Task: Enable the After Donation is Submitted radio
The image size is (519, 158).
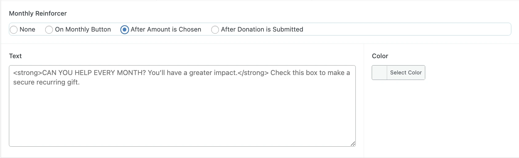Action: [215, 30]
